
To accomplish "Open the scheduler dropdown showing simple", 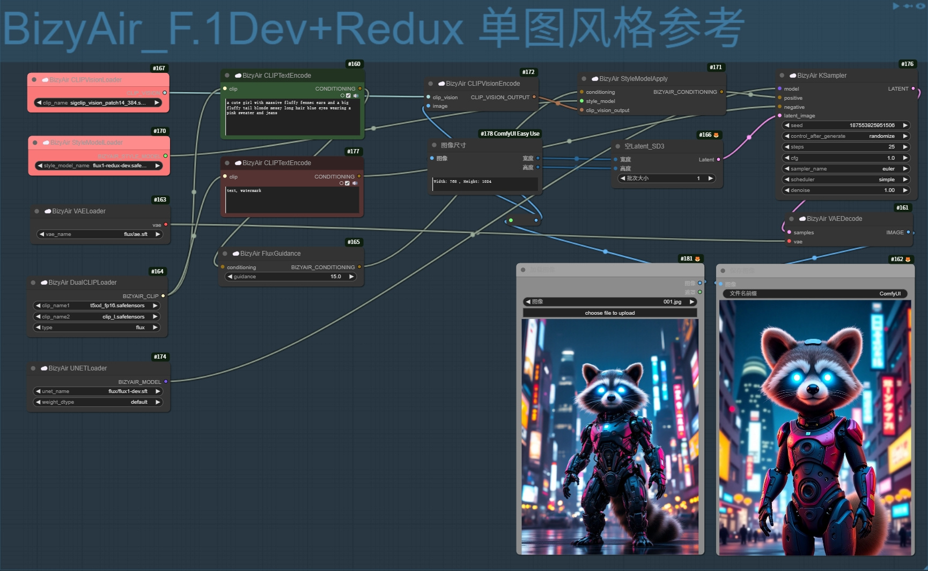I will (x=846, y=180).
